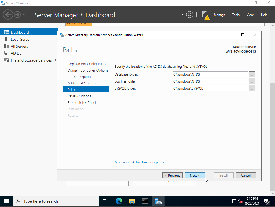The image size is (275, 207).
Task: Click the taskbar search box
Action: coord(56,201)
